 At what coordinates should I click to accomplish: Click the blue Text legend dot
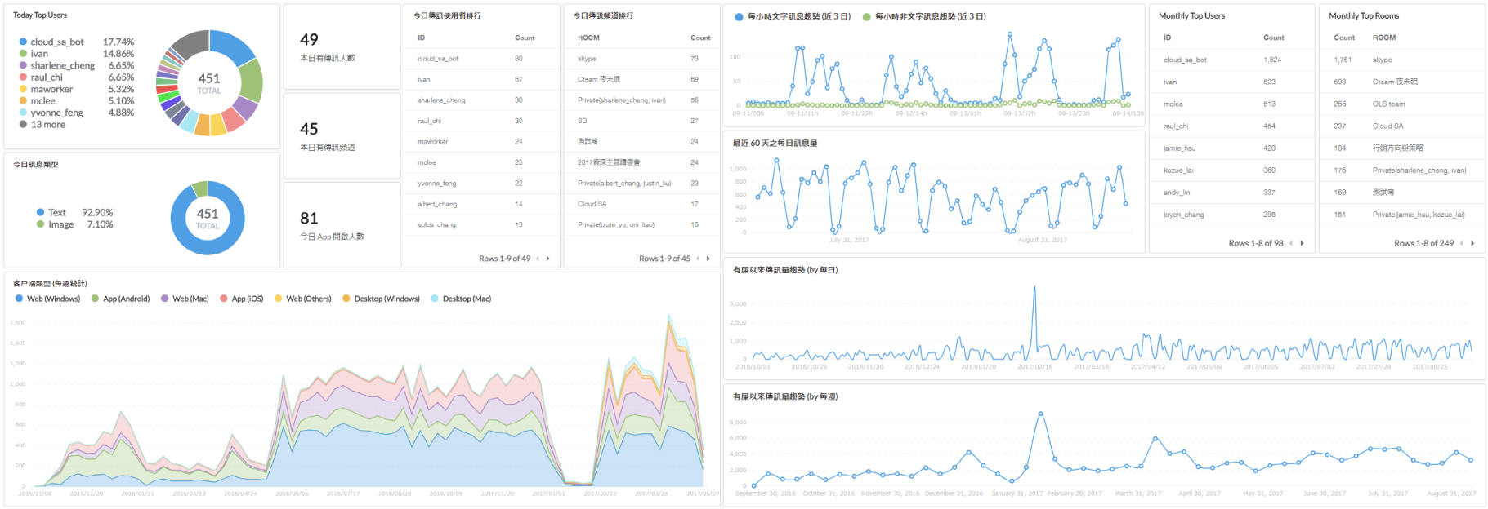pos(40,212)
